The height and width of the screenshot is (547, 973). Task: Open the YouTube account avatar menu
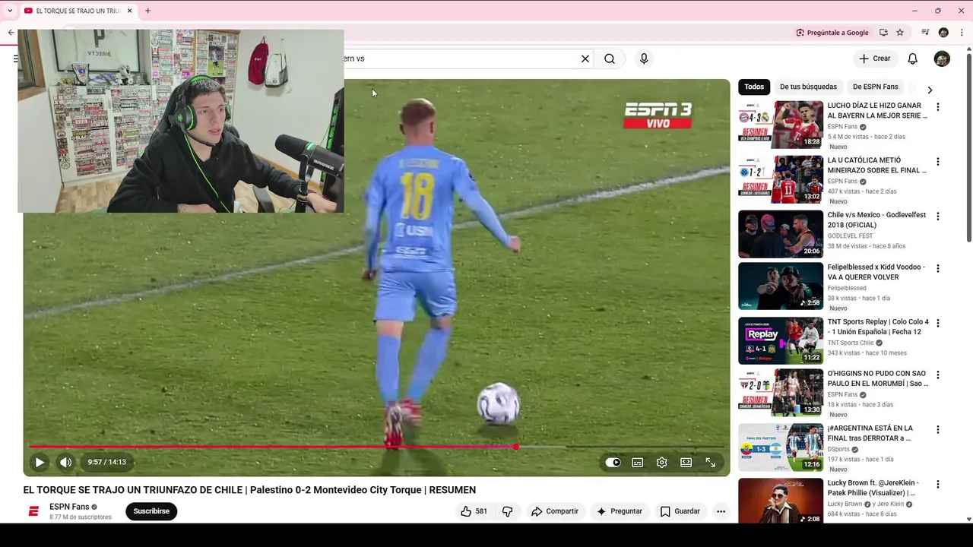click(942, 58)
